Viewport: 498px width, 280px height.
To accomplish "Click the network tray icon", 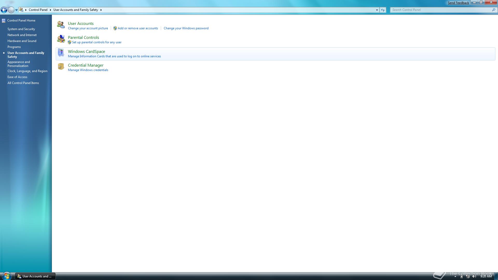I will 468,276.
